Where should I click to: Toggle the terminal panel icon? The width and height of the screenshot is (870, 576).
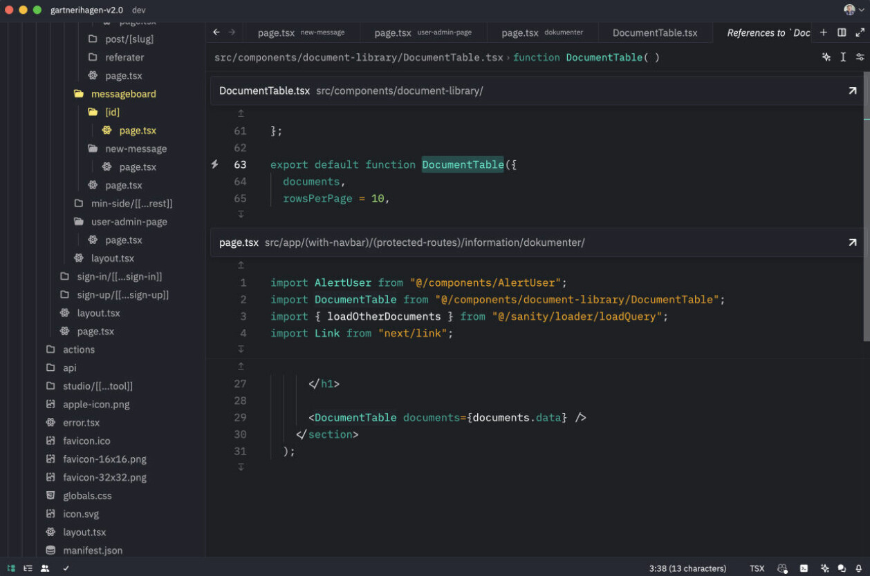click(804, 568)
